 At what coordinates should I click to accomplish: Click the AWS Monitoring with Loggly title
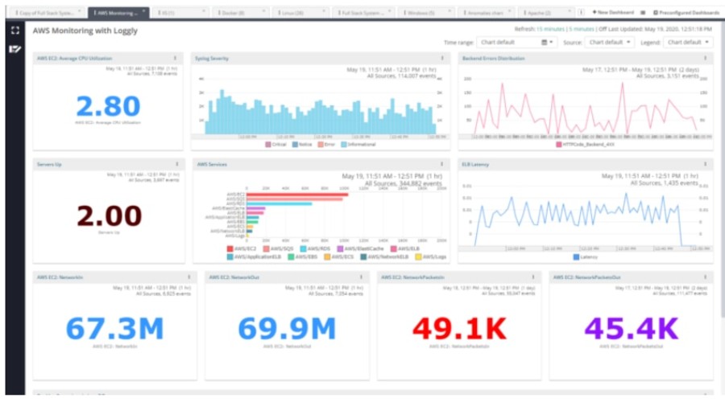point(85,31)
